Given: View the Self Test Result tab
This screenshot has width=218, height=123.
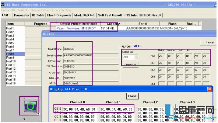Looking at the screenshot, I should pyautogui.click(x=110, y=15).
